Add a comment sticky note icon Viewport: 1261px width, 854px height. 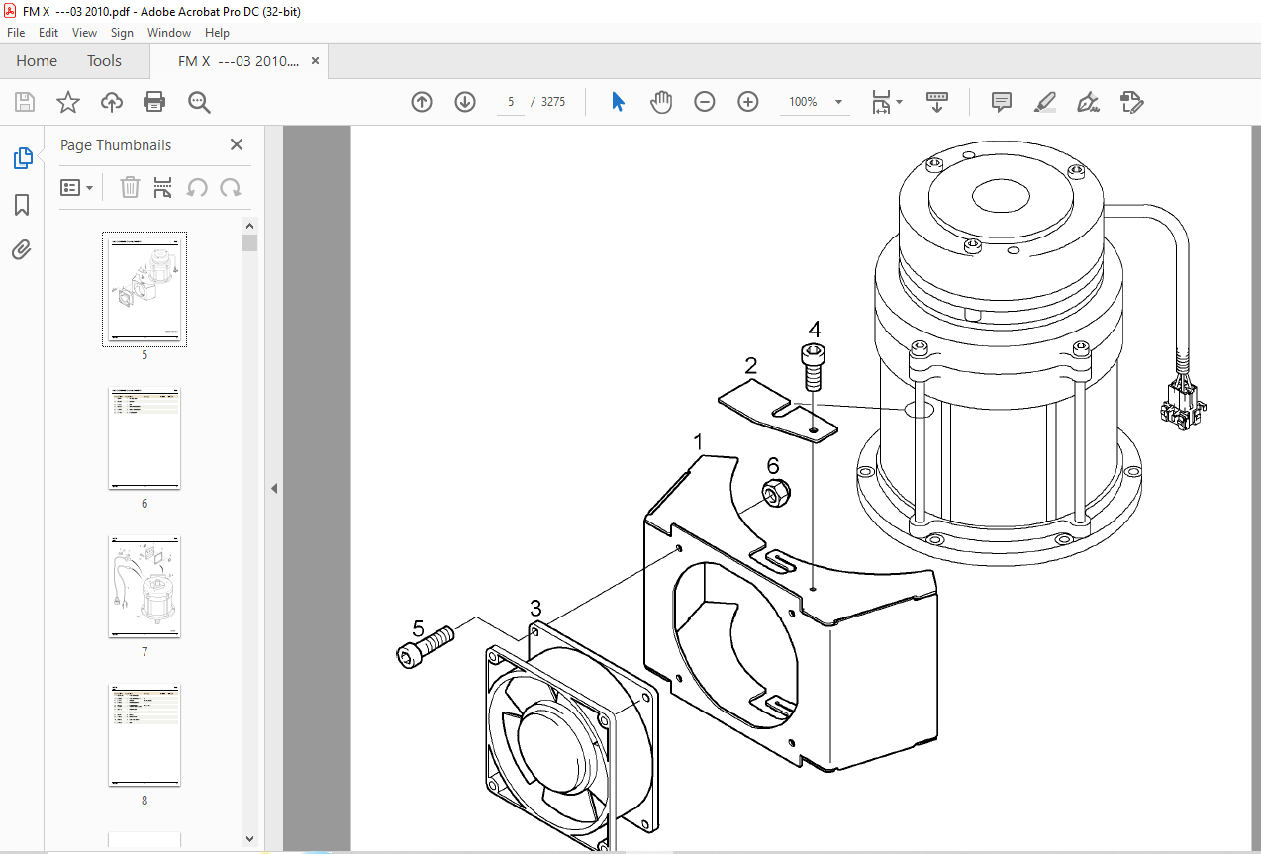click(x=1001, y=102)
